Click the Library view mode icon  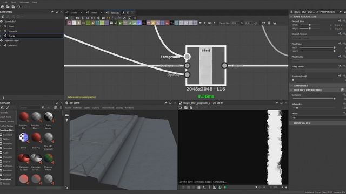coord(56,108)
